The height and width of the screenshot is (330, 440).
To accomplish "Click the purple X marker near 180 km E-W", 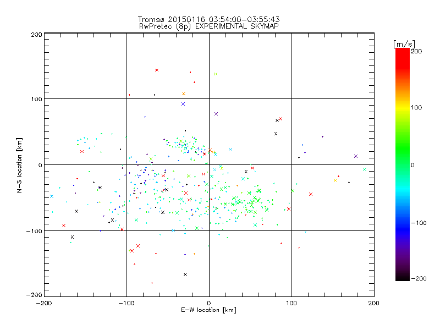I will (356, 156).
